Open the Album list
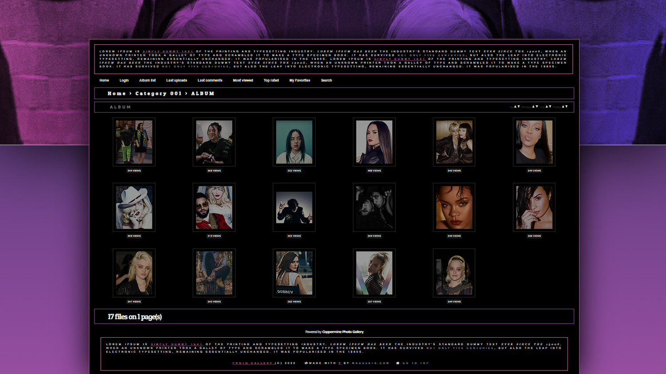 point(147,80)
